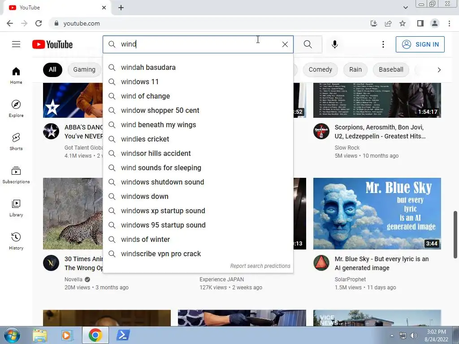This screenshot has height=344, width=459.
Task: Open the Slow Rock channel avatar
Action: [x=321, y=131]
